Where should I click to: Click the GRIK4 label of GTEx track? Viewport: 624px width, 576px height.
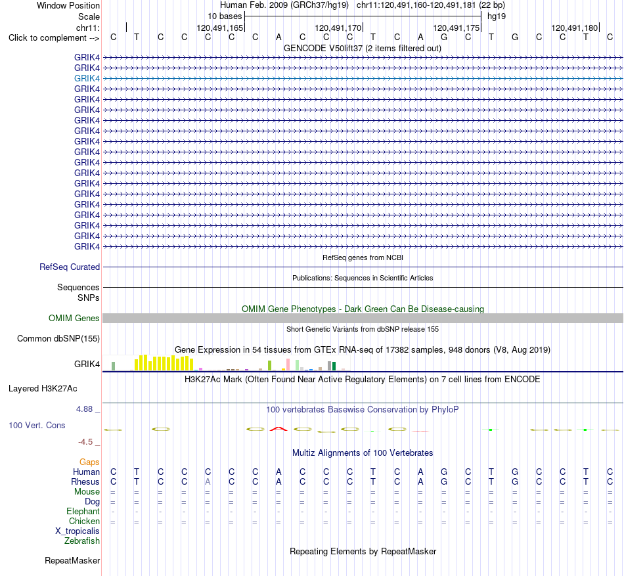[87, 364]
